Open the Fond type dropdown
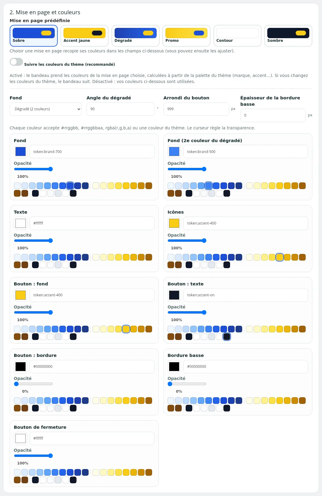This screenshot has width=322, height=496. tap(46, 109)
